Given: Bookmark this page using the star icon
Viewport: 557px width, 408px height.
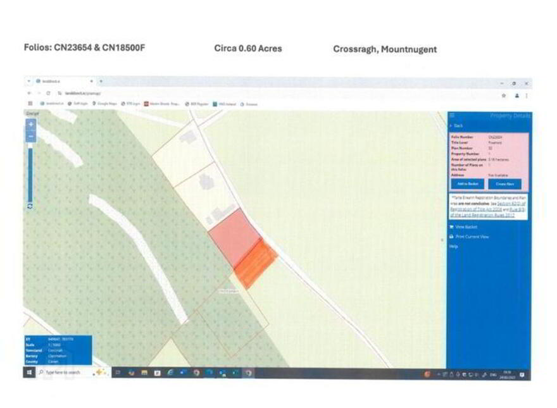Looking at the screenshot, I should pyautogui.click(x=504, y=96).
